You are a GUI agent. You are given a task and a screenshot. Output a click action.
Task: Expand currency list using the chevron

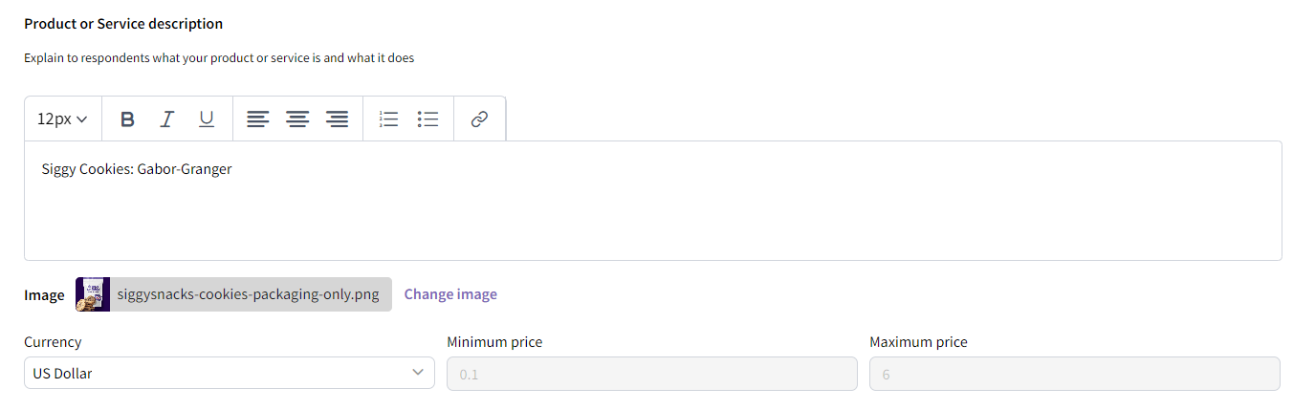[x=418, y=373]
